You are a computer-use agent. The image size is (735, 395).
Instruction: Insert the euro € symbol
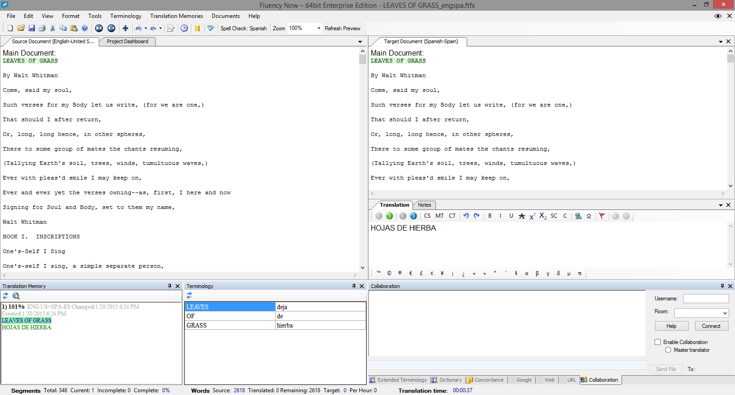click(411, 273)
